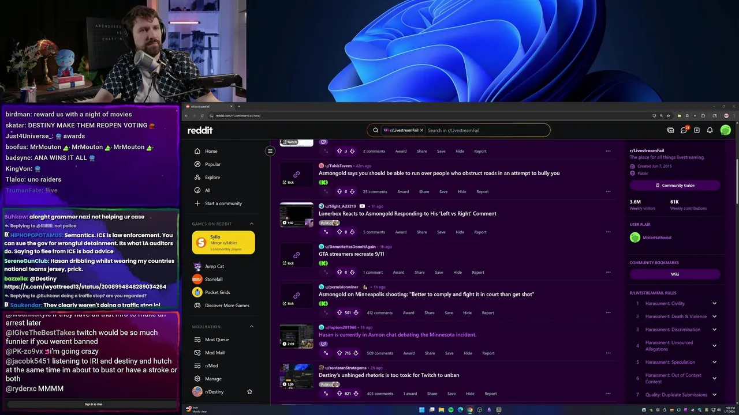Bookmark this page with the star icon
Image resolution: width=739 pixels, height=415 pixels.
tap(669, 116)
